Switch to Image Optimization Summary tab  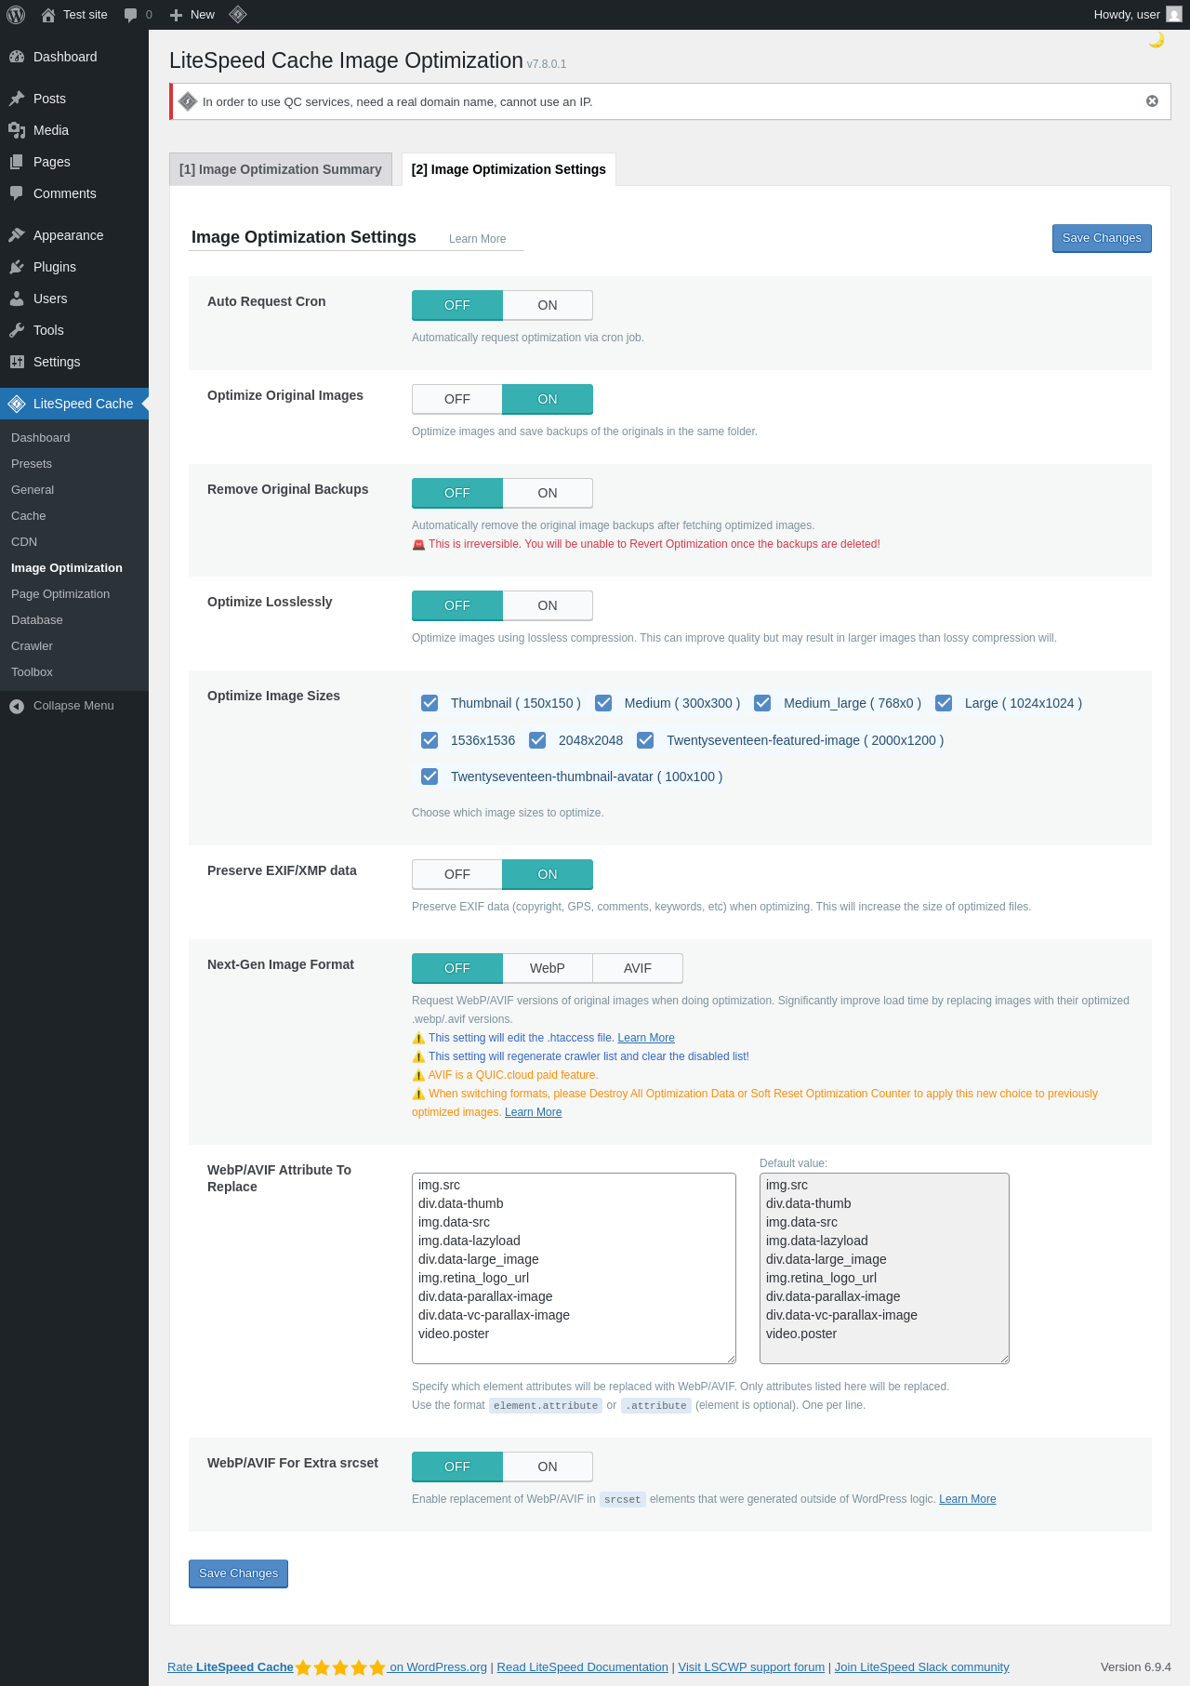click(x=281, y=169)
